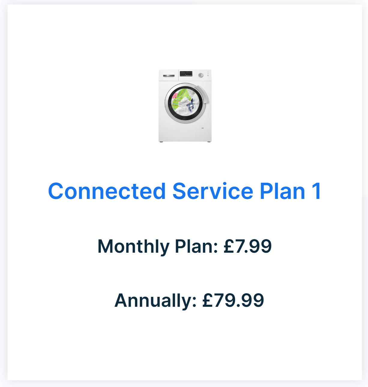This screenshot has width=368, height=387.
Task: Click the green laundry inside the drum
Action: coord(181,96)
